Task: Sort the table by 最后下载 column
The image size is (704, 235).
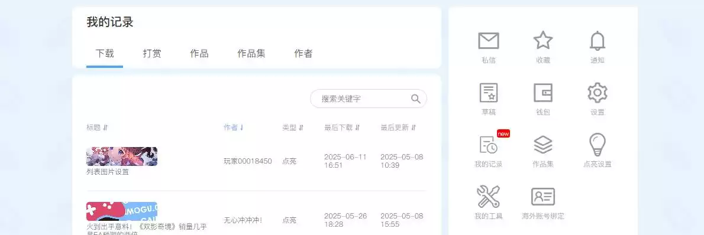Action: pos(343,128)
